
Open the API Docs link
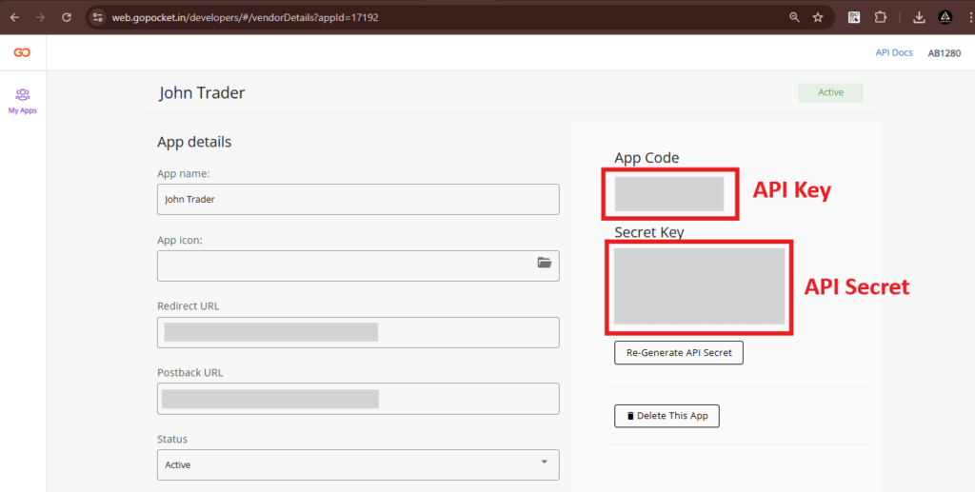pos(894,52)
